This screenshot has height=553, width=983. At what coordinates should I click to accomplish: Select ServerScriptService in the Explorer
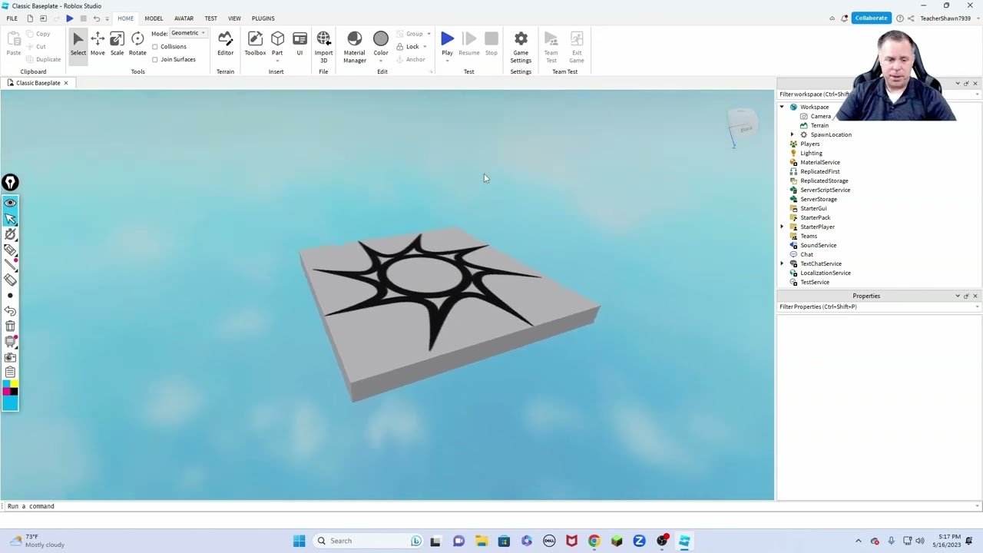[825, 190]
